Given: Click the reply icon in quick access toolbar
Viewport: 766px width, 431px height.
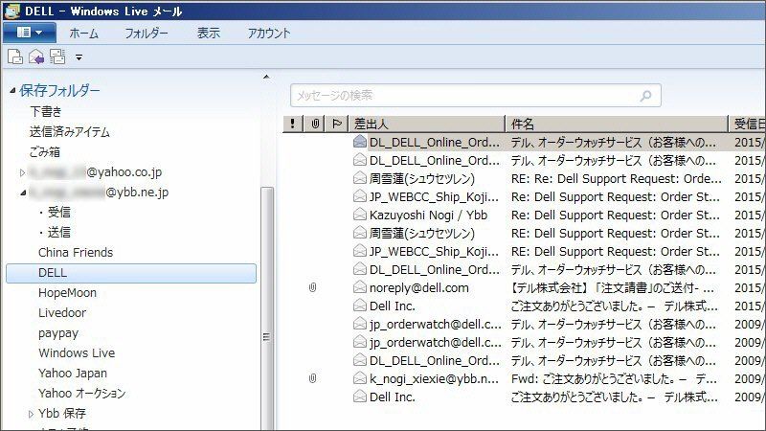Looking at the screenshot, I should coord(36,57).
